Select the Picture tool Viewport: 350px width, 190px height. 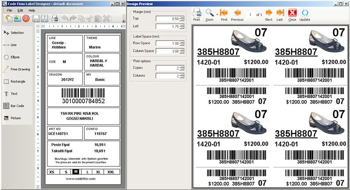pos(12,118)
